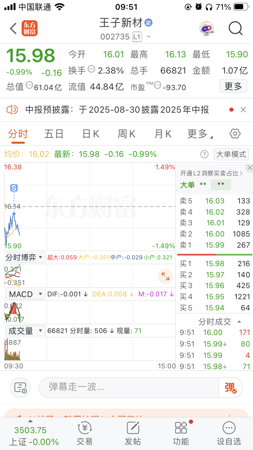The height and width of the screenshot is (450, 253).
Task: Dismiss the announcement banner
Action: point(243,110)
